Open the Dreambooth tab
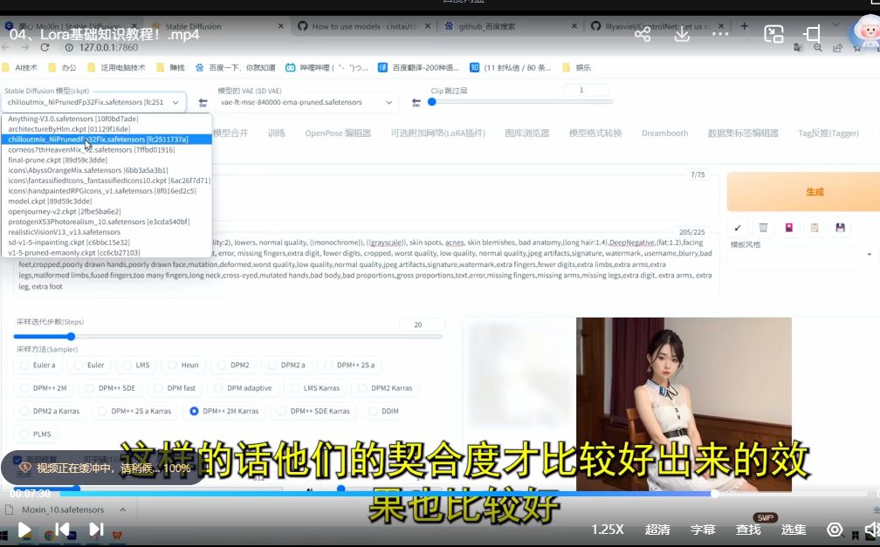880x547 pixels. click(x=664, y=133)
